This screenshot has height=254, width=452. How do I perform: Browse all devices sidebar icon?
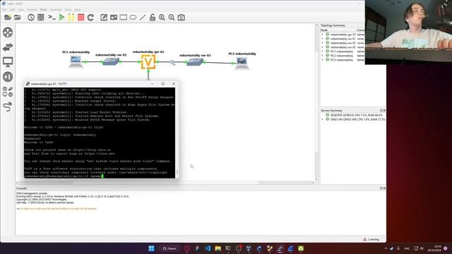(8, 92)
